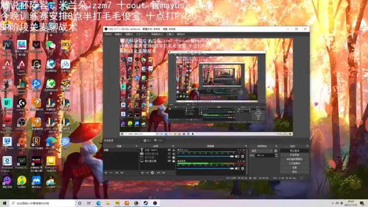Add a new source with plus icon
This screenshot has width=368, height=207.
coord(142,173)
